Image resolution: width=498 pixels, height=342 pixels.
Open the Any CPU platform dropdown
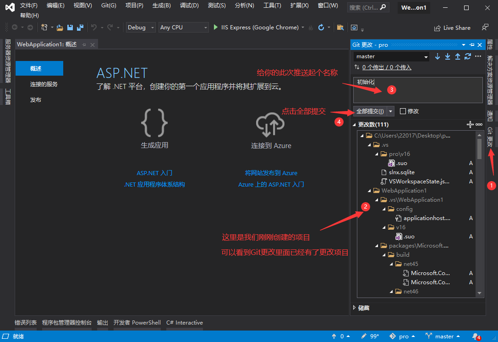click(184, 28)
